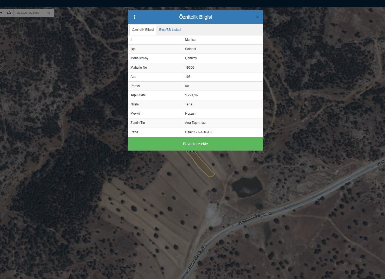Select the Öznitelik Bilgisi tab
385x279 pixels.
(143, 30)
